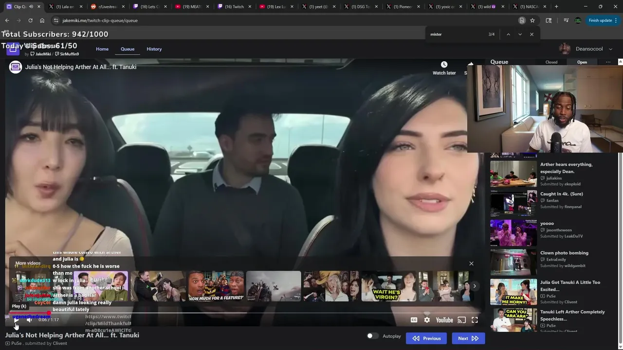Enter fullscreen video mode
Screen dimensions: 623x350
(x=475, y=320)
